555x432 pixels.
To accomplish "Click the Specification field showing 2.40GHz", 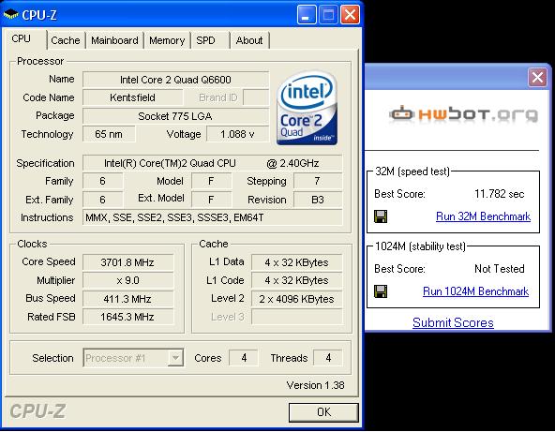I will click(213, 163).
